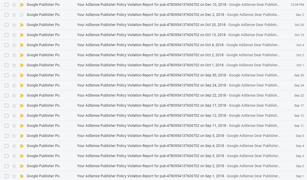The image size is (307, 180).
Task: Toggle importance marker on Sep 3 email
Action: [22, 156]
